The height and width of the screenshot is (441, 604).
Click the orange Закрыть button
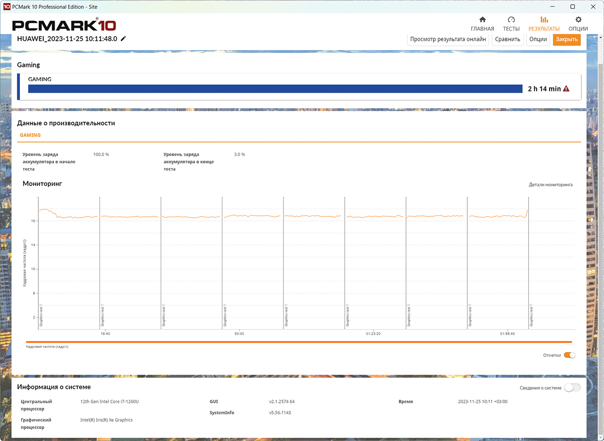(567, 39)
